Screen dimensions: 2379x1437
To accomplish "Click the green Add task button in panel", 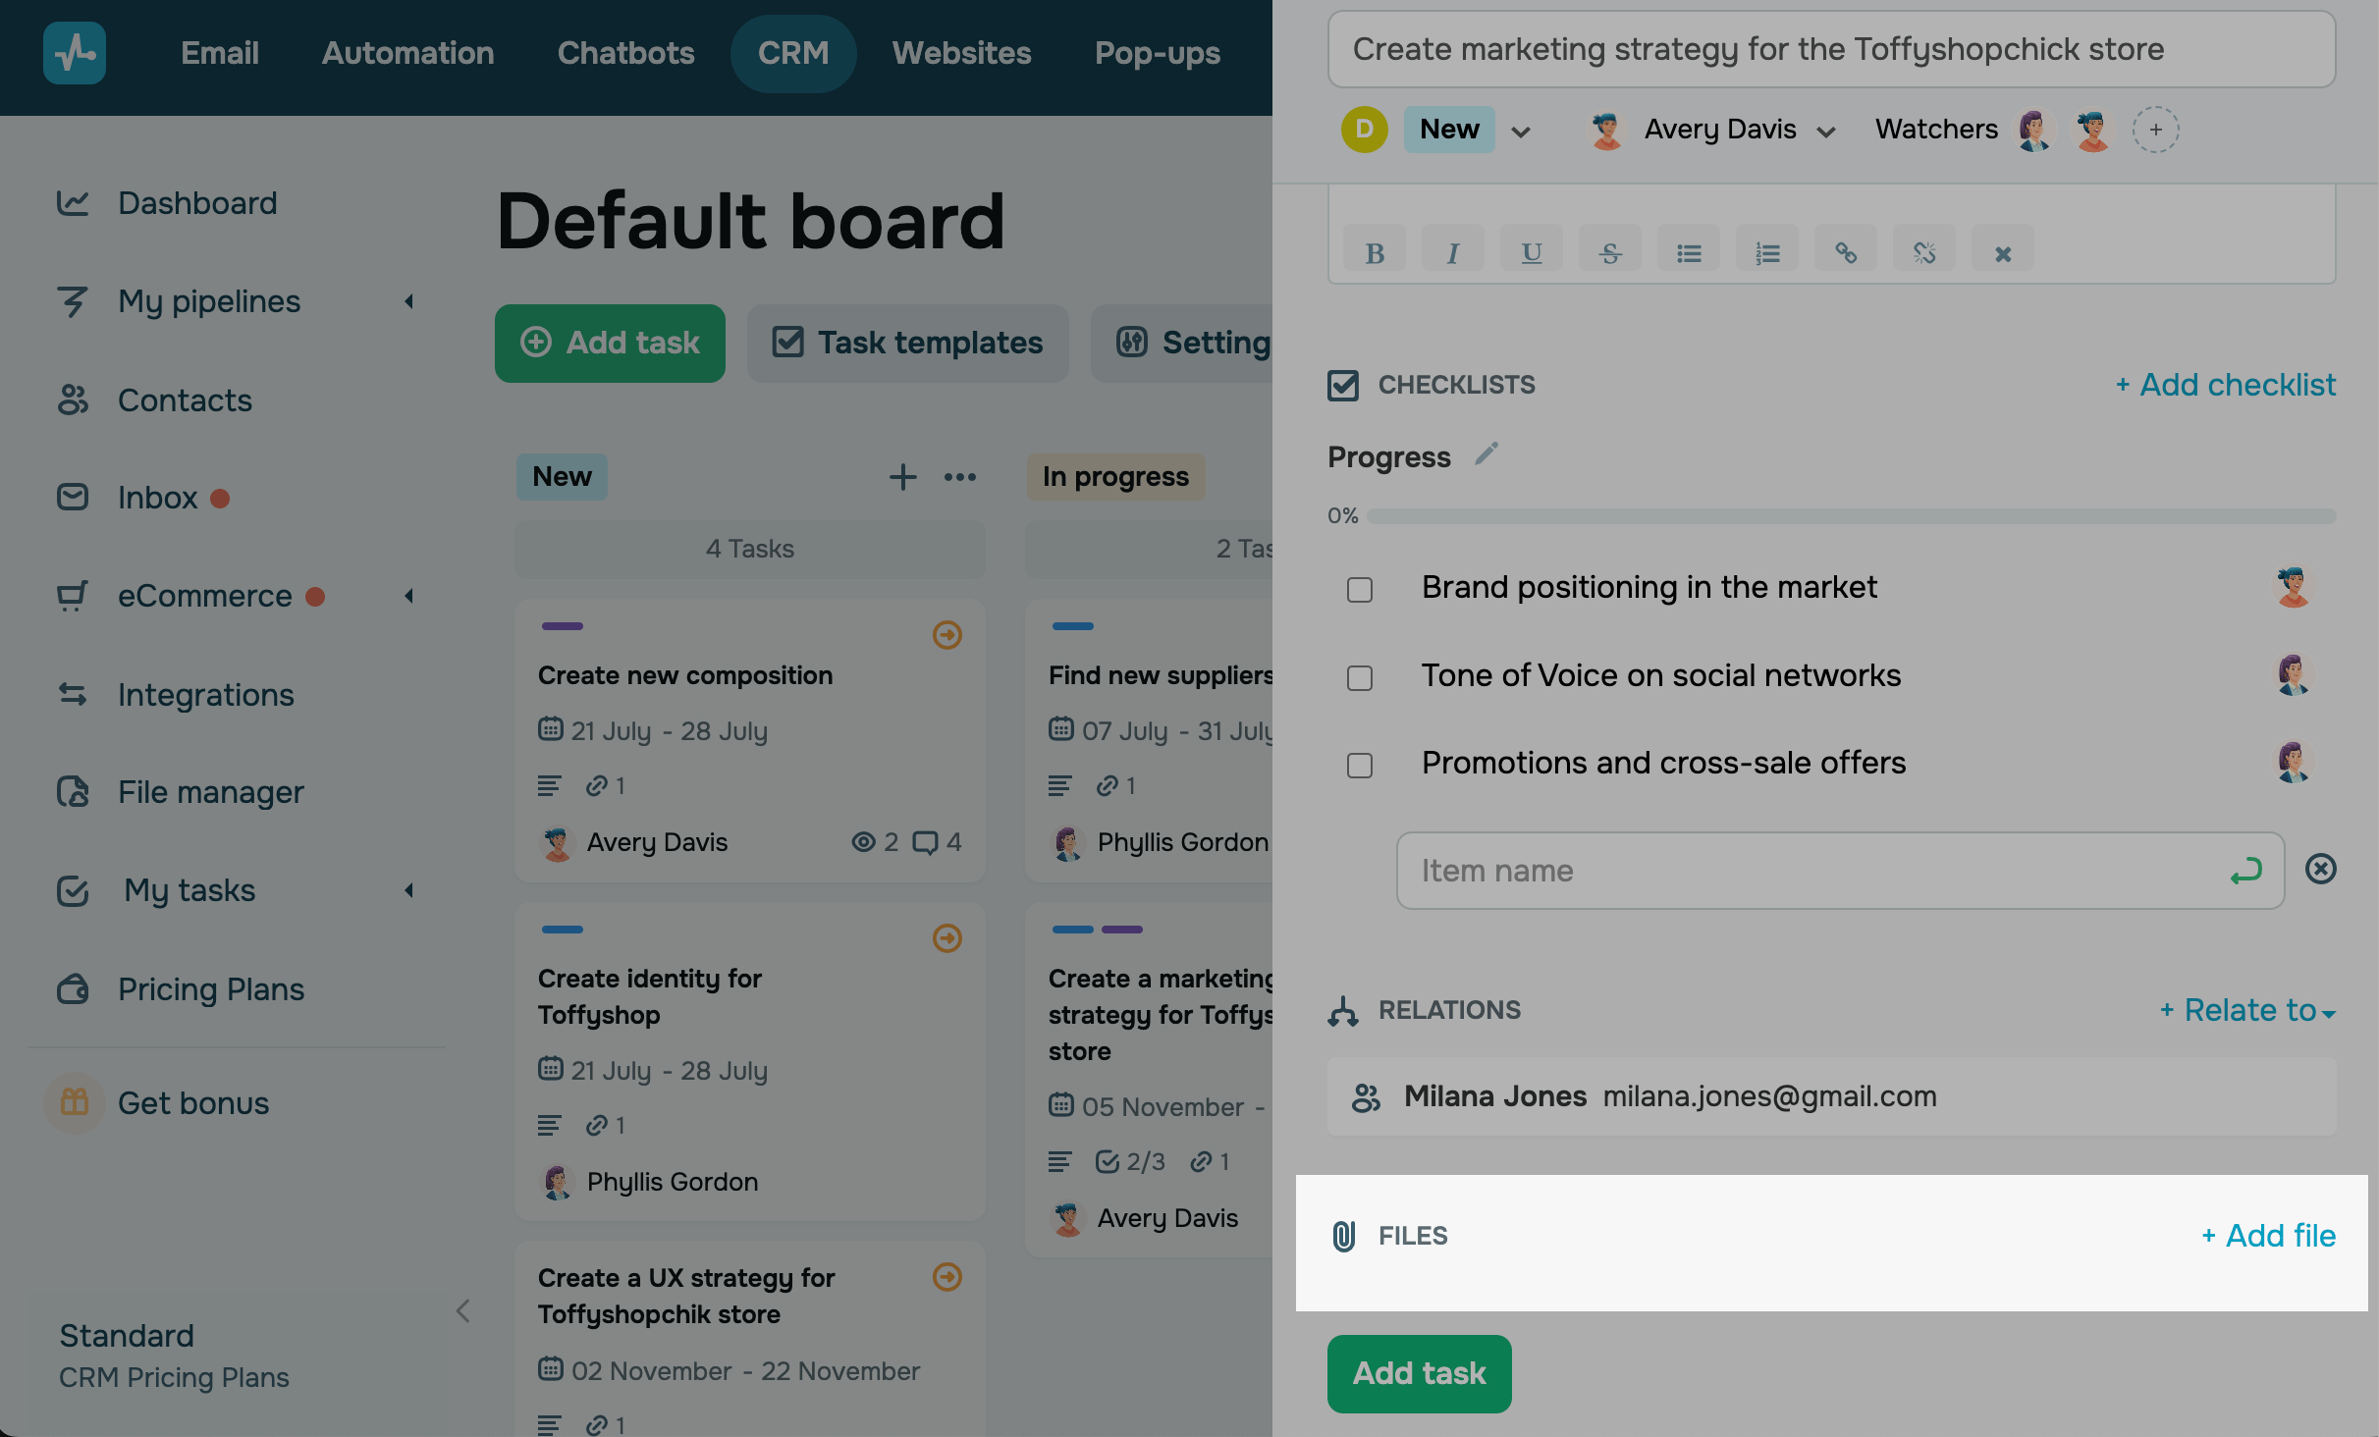I will point(1419,1373).
